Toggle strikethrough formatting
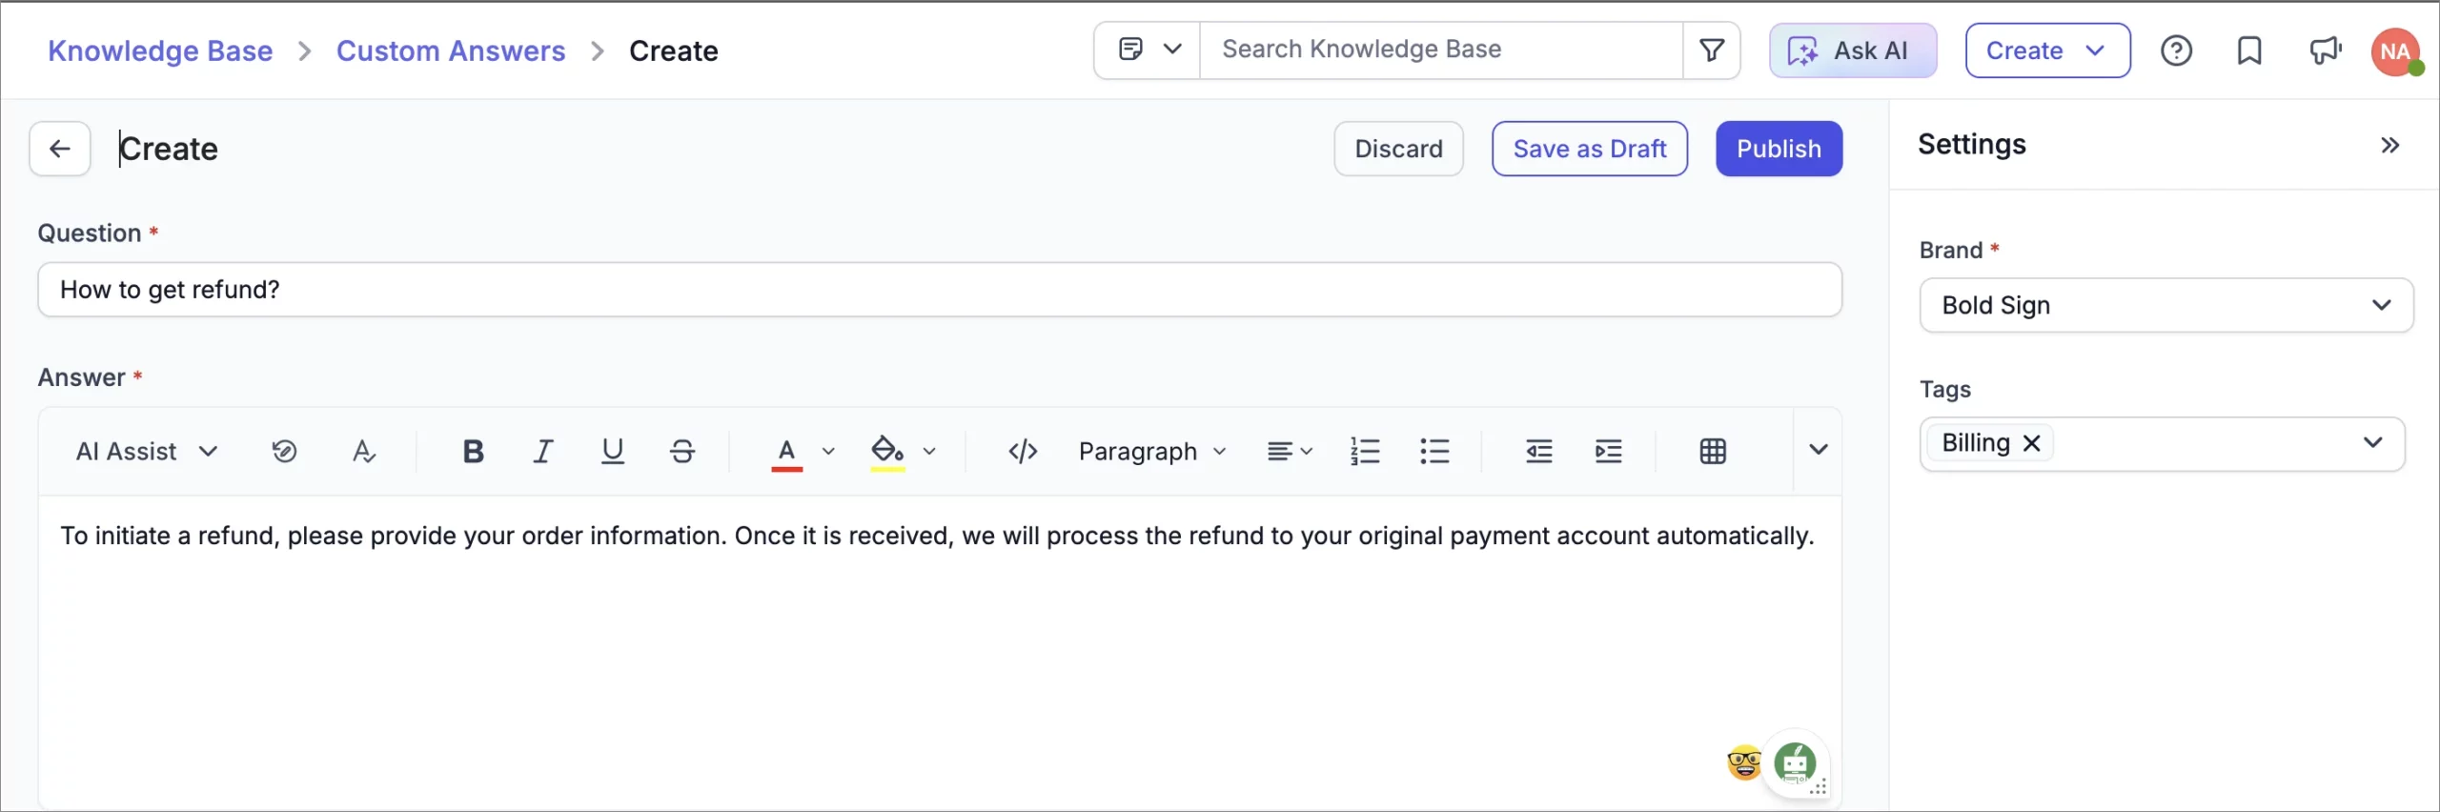 (x=682, y=451)
